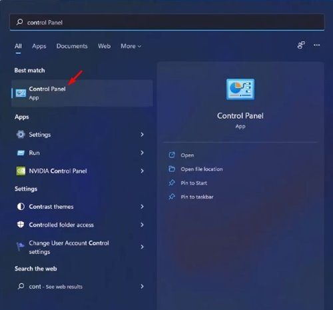Click the Contrast themes half-circle icon

pos(21,207)
